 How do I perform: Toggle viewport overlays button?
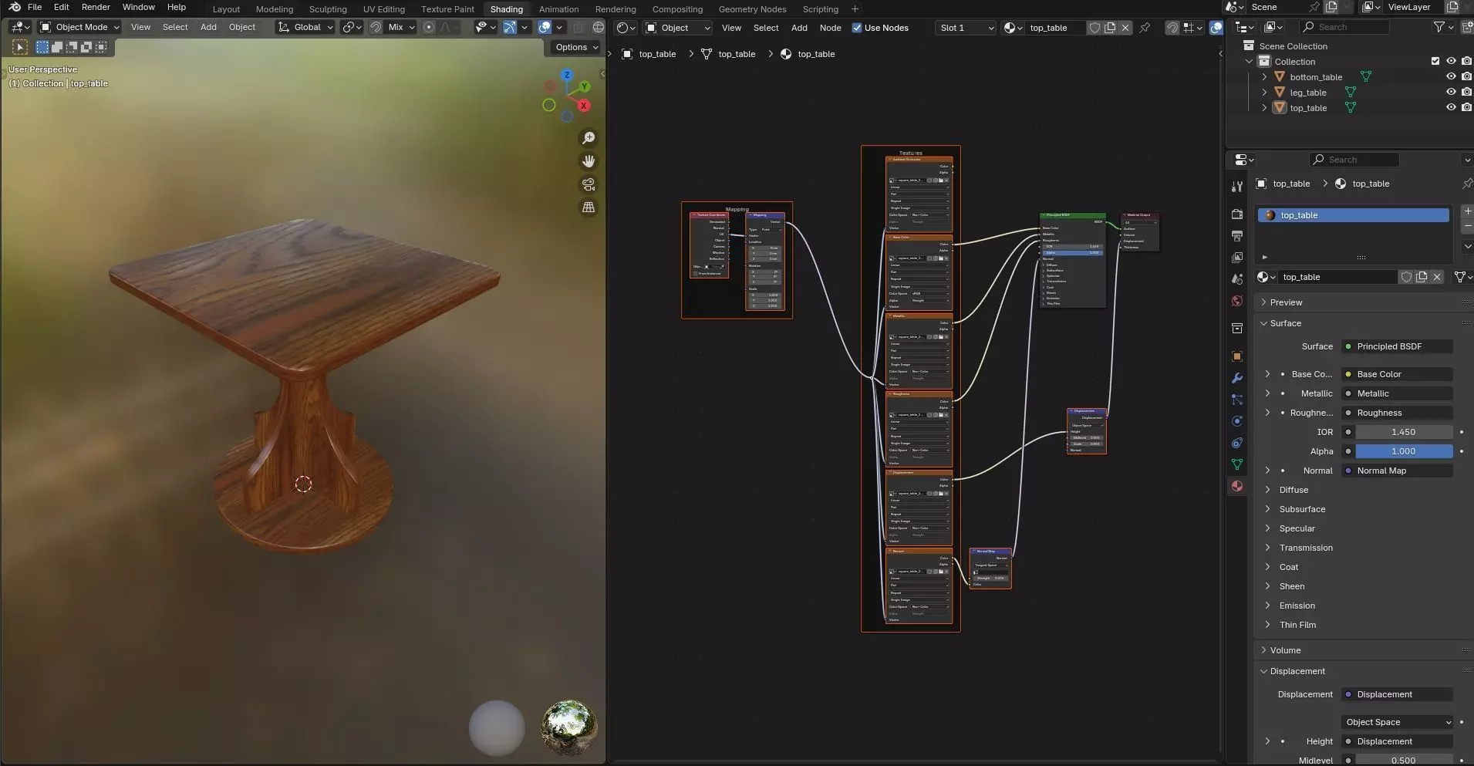pos(545,27)
